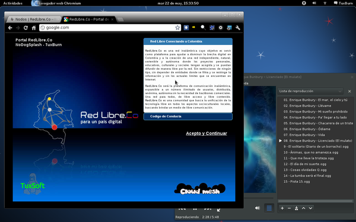The image size is (356, 222).
Task: Click the top panel clock showing 15:33:50
Action: 178,3
